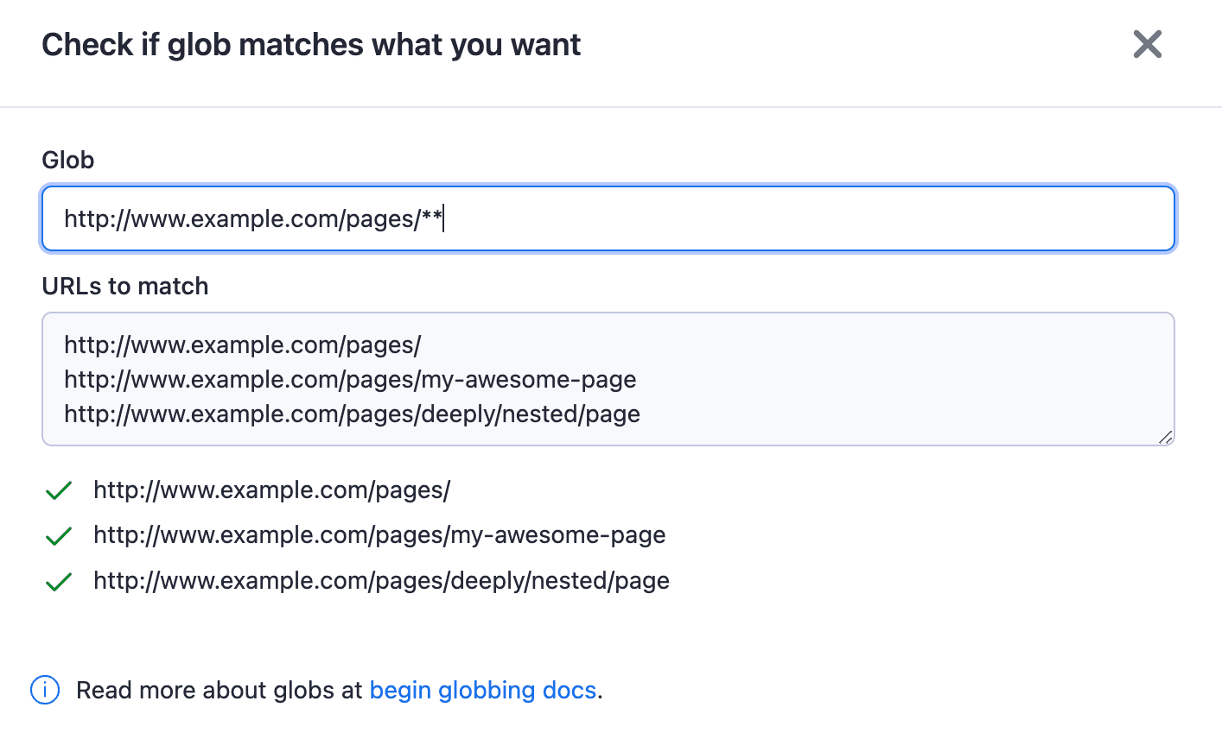This screenshot has width=1222, height=739.
Task: Select the matched result http://www.example.com/pages/
Action: [272, 490]
